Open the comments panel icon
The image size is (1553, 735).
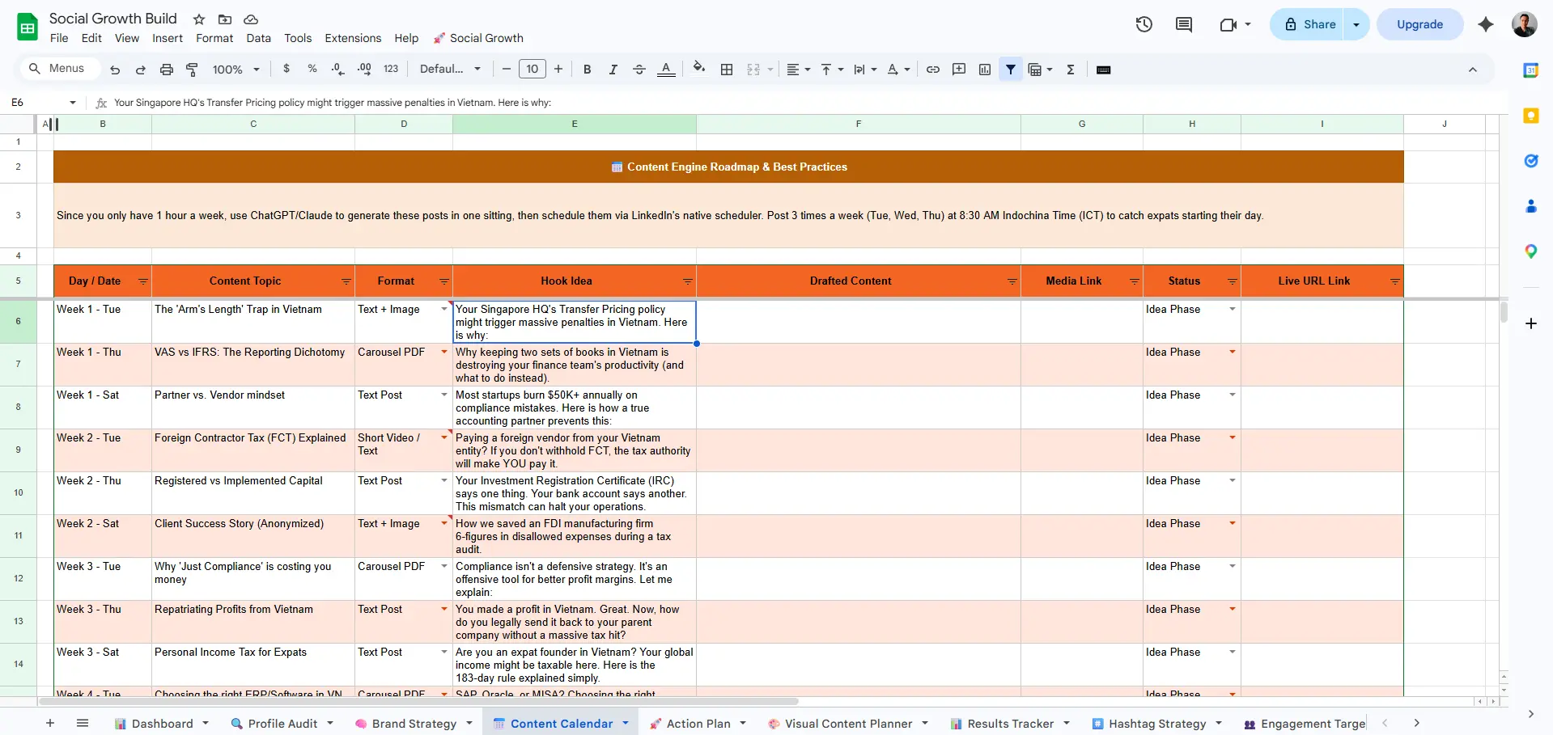[x=1184, y=24]
